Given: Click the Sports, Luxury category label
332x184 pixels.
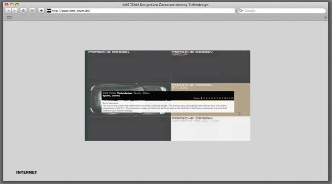Looking at the screenshot, I should click(111, 96).
